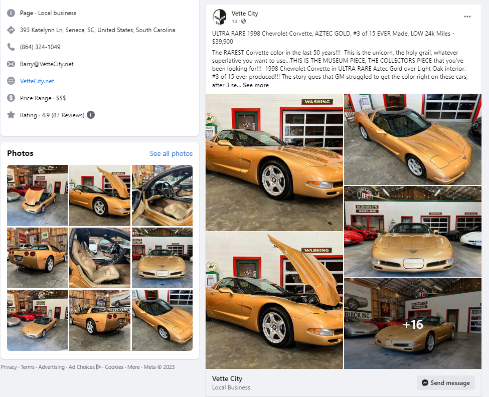Click the Send message button
This screenshot has width=489, height=397.
coord(445,382)
